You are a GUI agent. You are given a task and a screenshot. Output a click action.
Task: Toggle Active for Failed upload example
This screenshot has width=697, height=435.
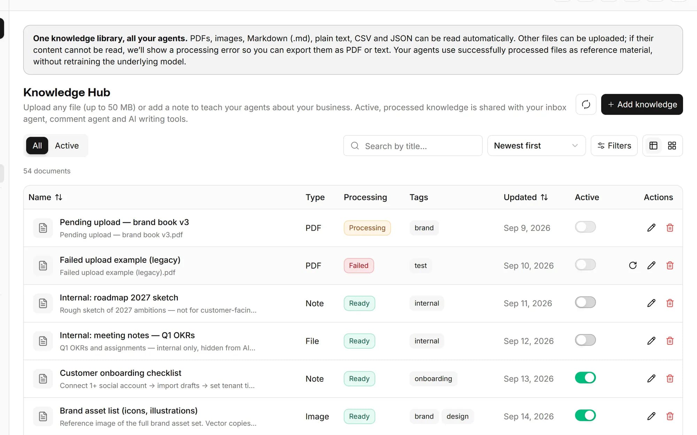[585, 264]
